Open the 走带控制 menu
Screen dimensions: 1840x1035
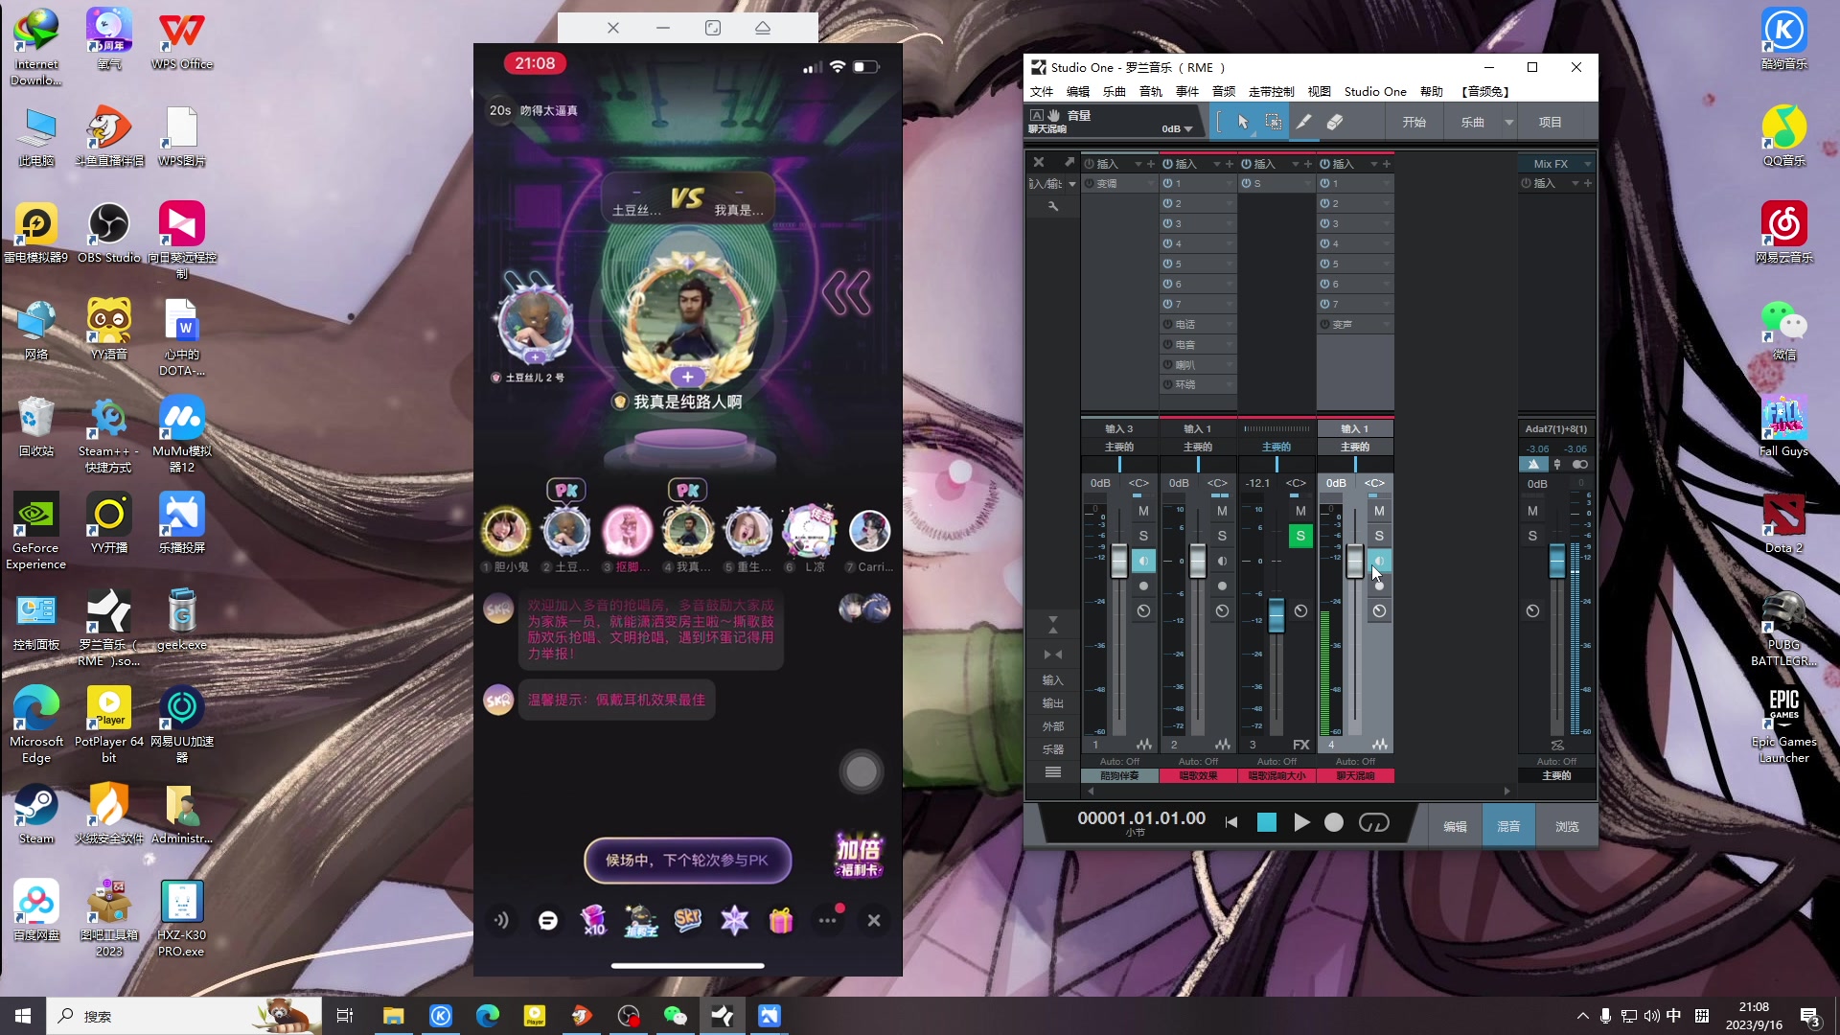click(1271, 91)
